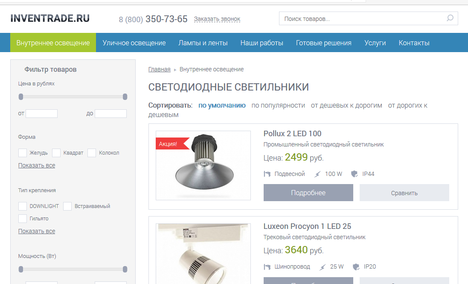Click the product search input field
Viewport: 468px width, 284px height.
tap(363, 18)
